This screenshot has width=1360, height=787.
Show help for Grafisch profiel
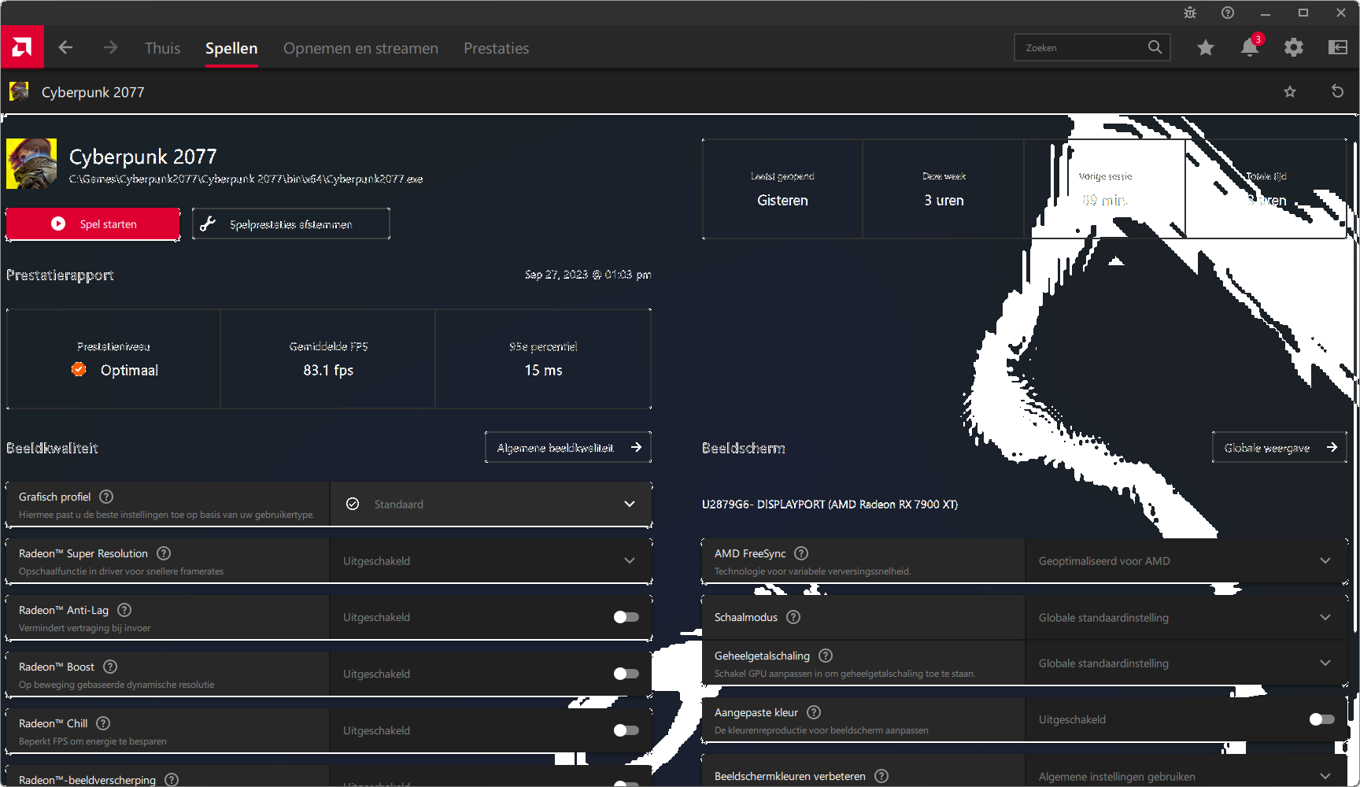106,497
